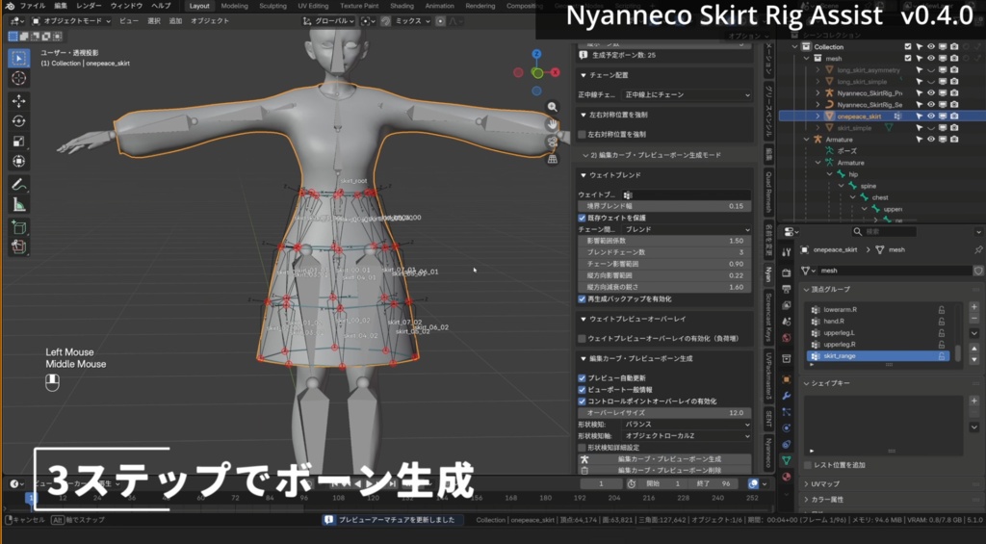The image size is (986, 544).
Task: Open the 追加 viewport menu
Action: point(175,21)
